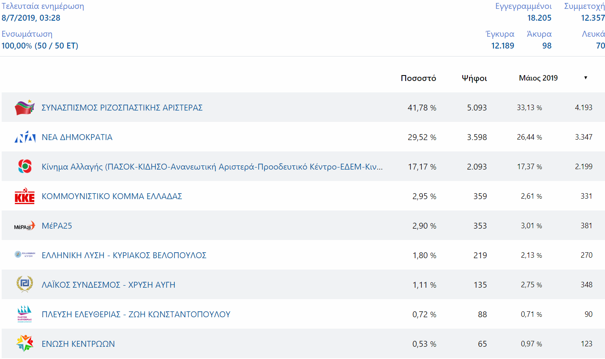Click the 0,53 % percentage value
Viewport: 605px width, 359px height.
coord(424,344)
